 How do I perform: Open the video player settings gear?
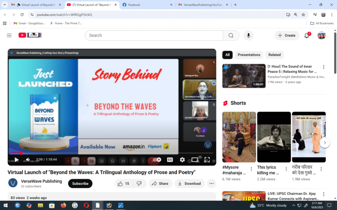point(182,160)
